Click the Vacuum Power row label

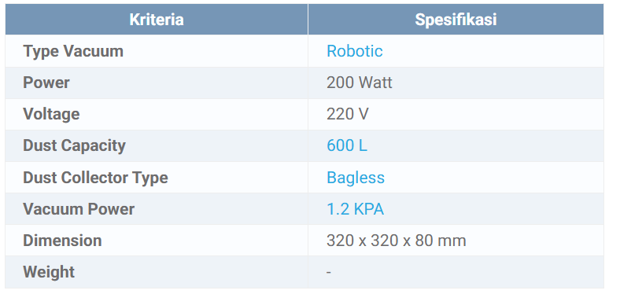[x=79, y=209]
